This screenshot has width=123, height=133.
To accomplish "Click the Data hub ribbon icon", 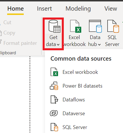I will click(x=95, y=26).
